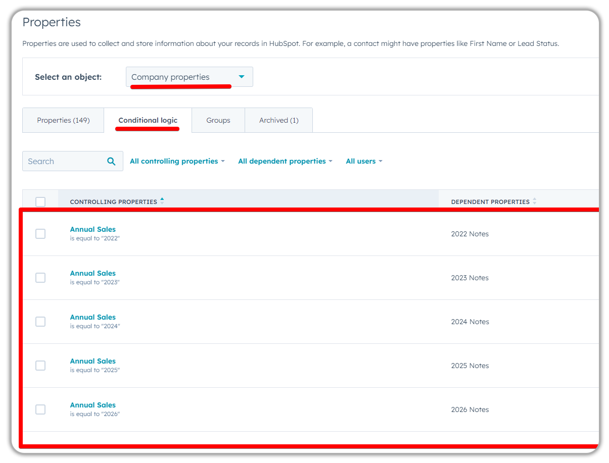Open the Company properties object dropdown
This screenshot has width=609, height=463.
tap(189, 77)
